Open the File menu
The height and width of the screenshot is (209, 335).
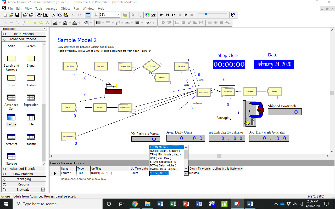[x=10, y=9]
